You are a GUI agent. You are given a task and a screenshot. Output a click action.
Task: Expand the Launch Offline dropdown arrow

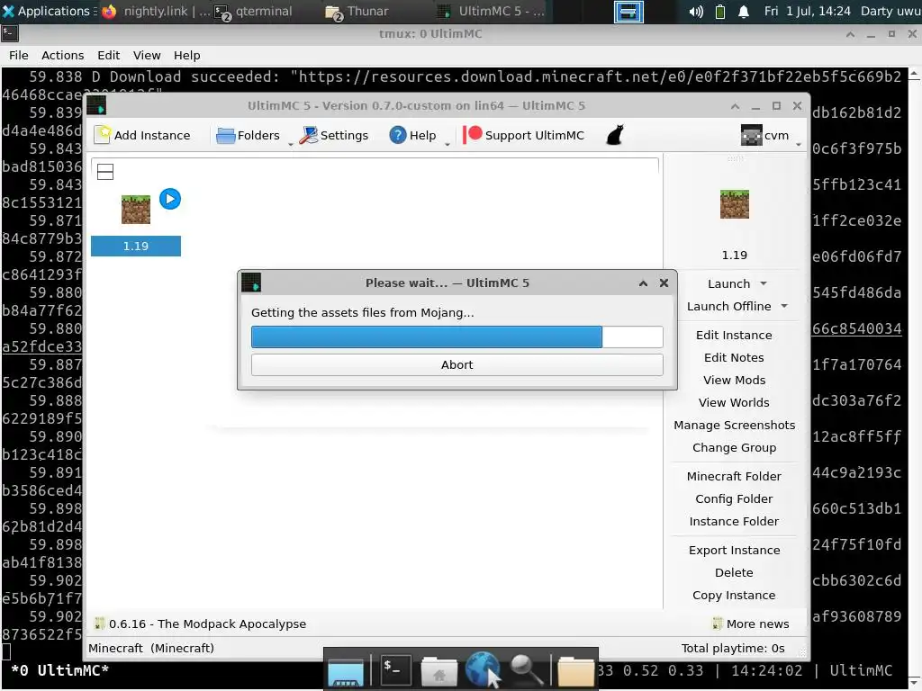pos(784,306)
